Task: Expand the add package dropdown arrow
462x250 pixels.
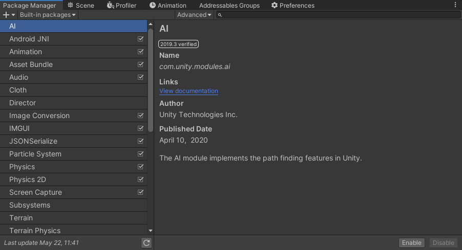Action: coord(13,15)
